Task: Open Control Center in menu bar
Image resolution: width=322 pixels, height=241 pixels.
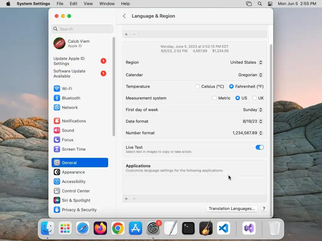Action: click(270, 4)
